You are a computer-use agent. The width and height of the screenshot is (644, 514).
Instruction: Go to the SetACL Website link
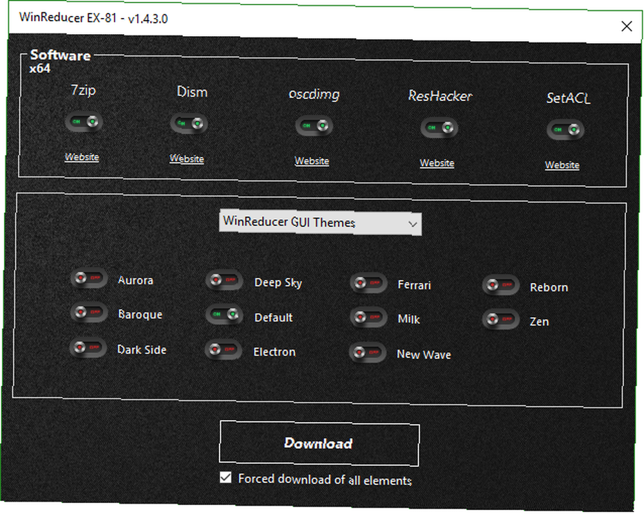(562, 165)
